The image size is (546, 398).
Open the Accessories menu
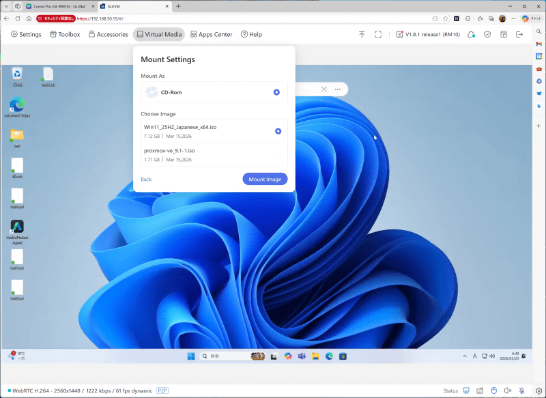tap(109, 34)
